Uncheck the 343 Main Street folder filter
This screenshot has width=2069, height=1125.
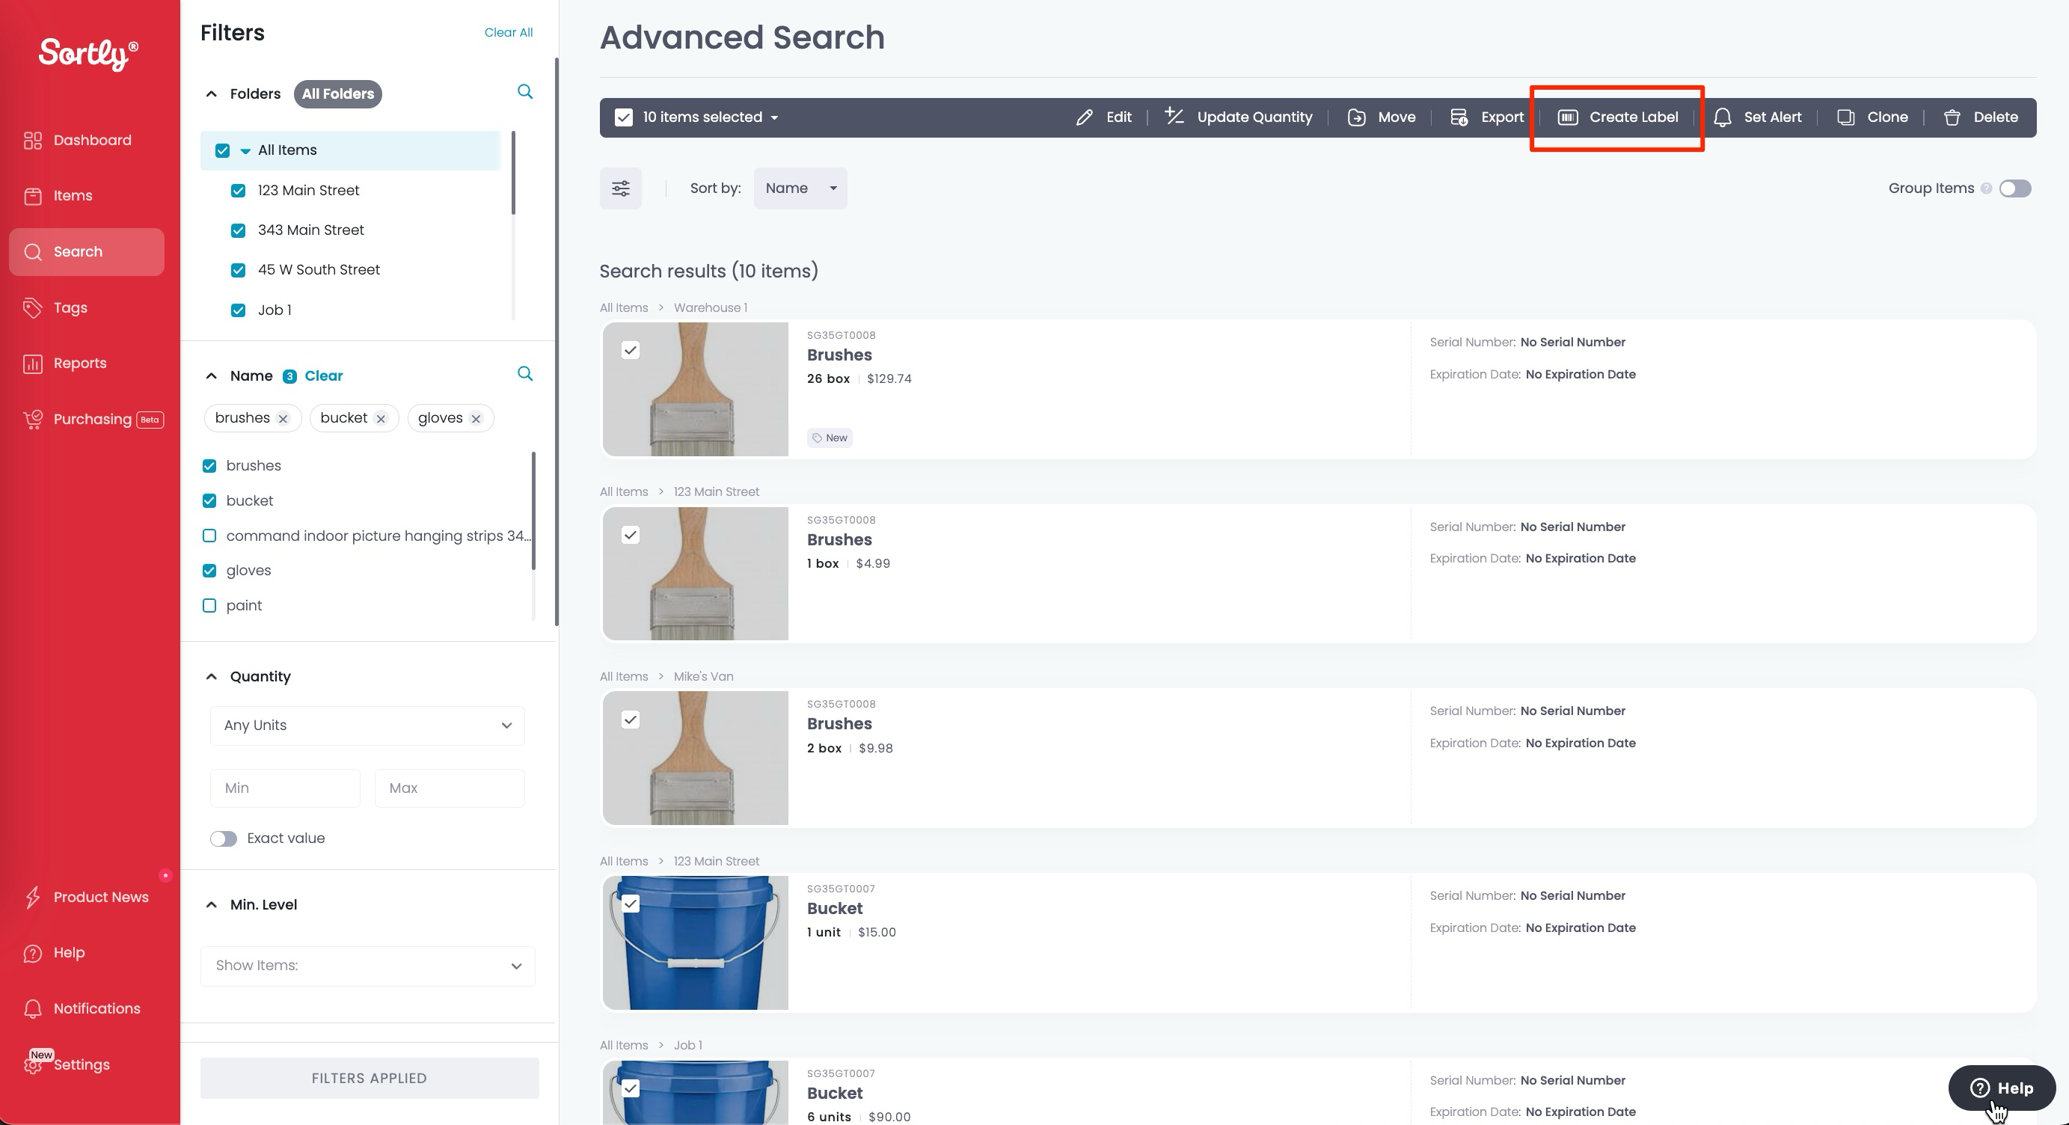[238, 230]
